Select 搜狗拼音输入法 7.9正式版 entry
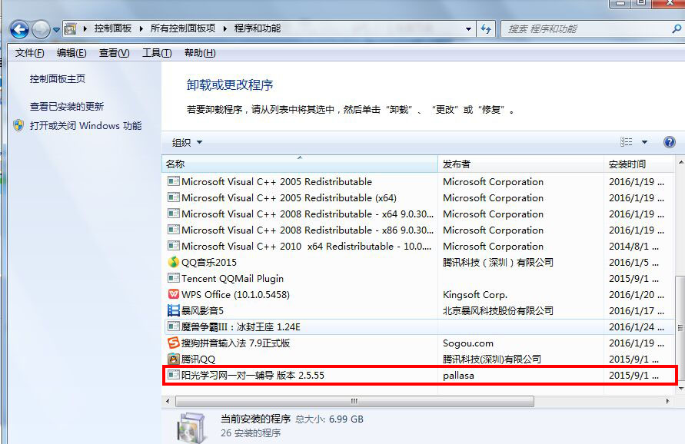The width and height of the screenshot is (685, 444). click(235, 343)
